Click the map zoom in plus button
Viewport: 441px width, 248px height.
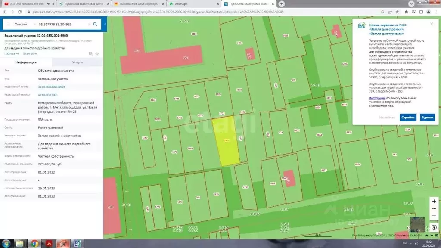pyautogui.click(x=434, y=201)
